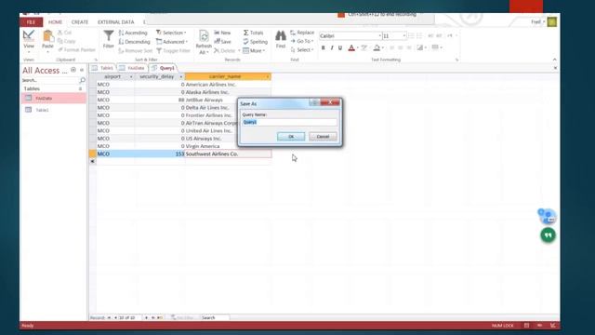Open the Advanced filter options dropdown

point(172,42)
